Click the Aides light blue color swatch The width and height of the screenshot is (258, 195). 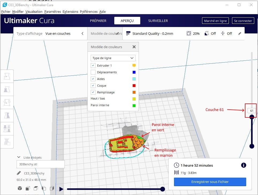134,79
